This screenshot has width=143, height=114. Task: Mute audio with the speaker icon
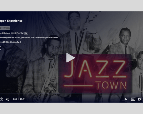[x=7, y=99]
